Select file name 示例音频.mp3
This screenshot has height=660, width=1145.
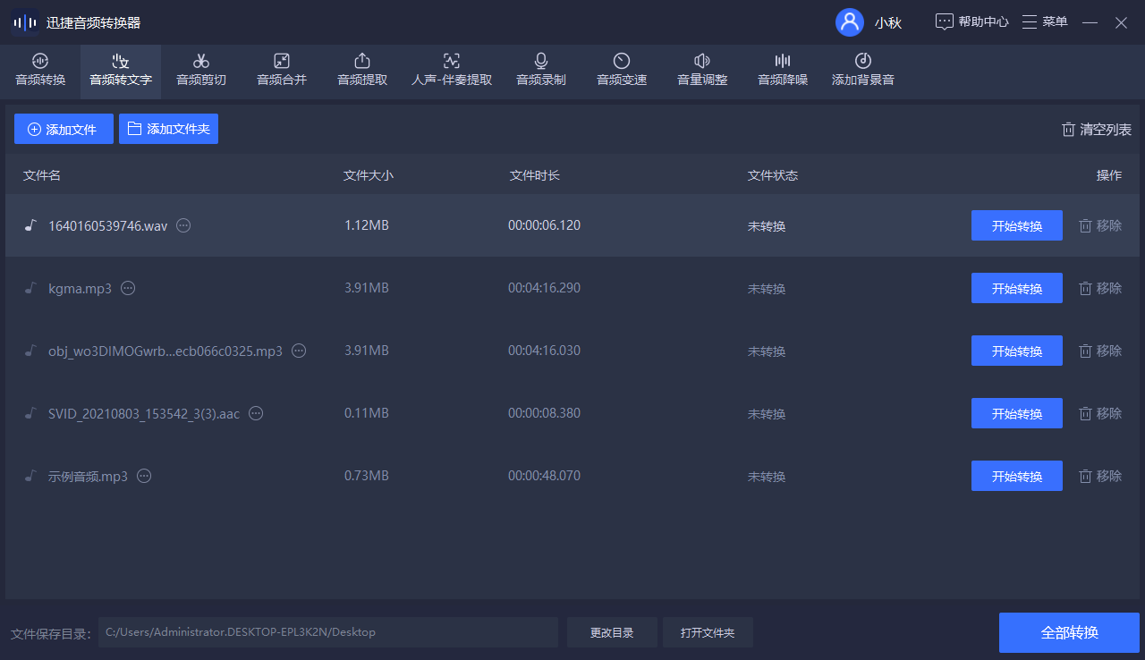tap(88, 476)
